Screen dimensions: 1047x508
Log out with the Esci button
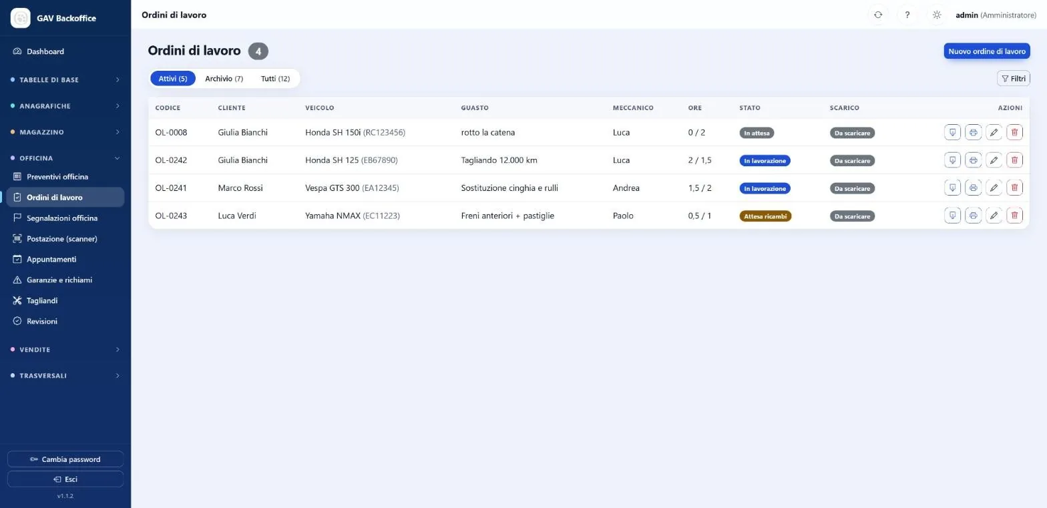(65, 479)
